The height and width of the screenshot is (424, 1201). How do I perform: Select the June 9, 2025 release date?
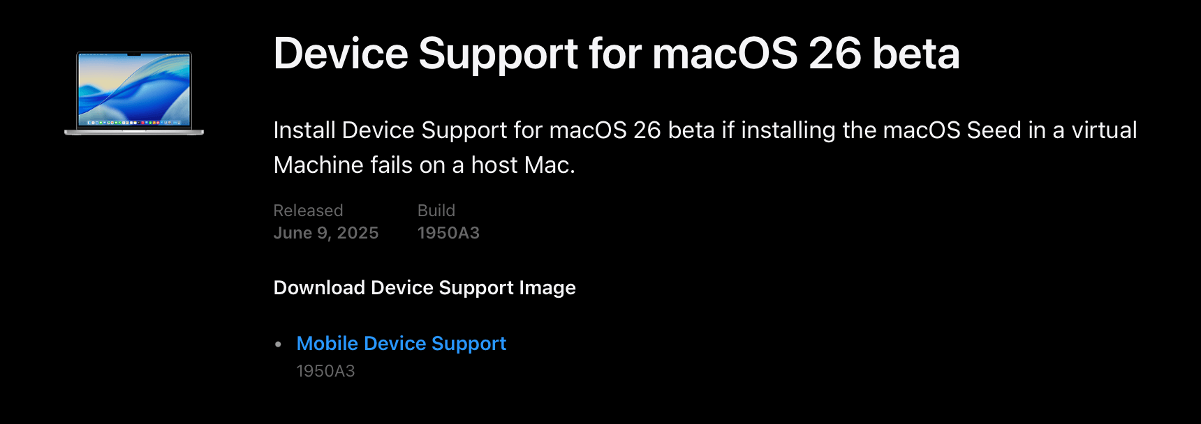(x=326, y=233)
